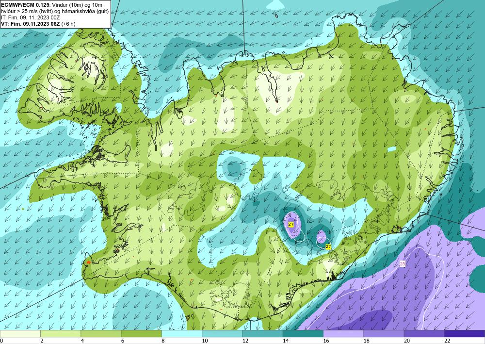
Task: Click the '6' tick on the color scale
Action: tap(123, 341)
